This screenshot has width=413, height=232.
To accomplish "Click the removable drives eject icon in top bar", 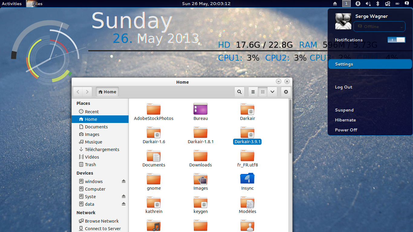I will [335, 4].
